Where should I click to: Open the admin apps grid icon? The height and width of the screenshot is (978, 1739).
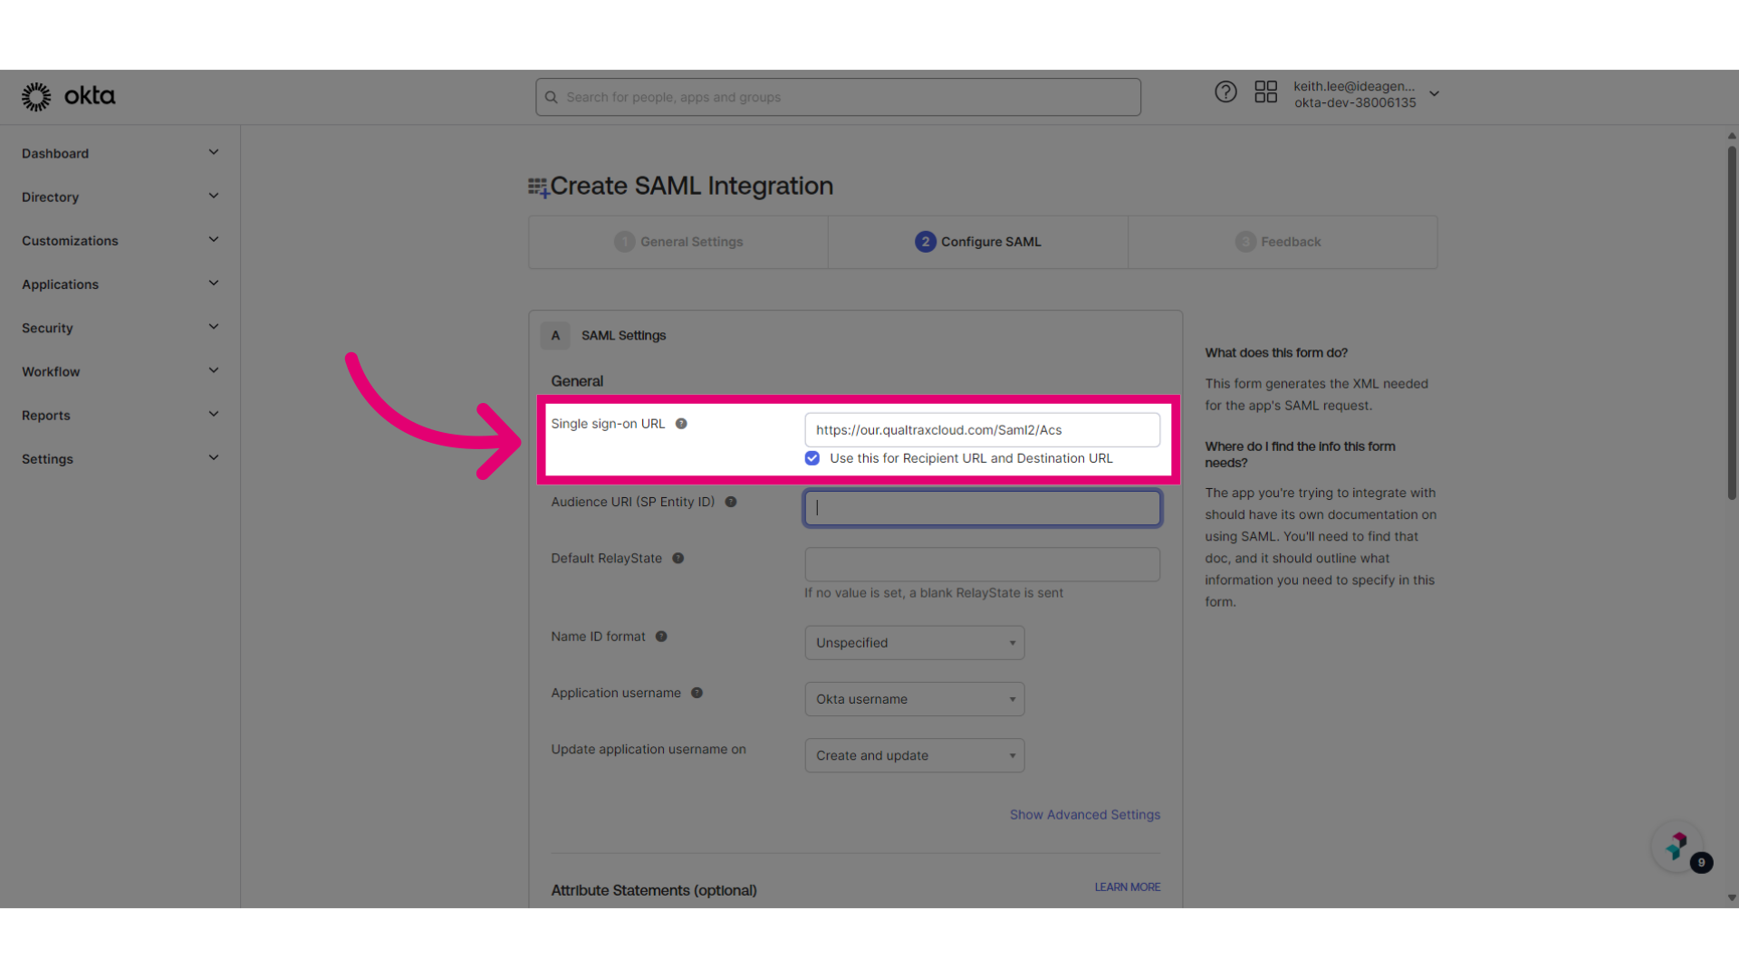tap(1265, 91)
